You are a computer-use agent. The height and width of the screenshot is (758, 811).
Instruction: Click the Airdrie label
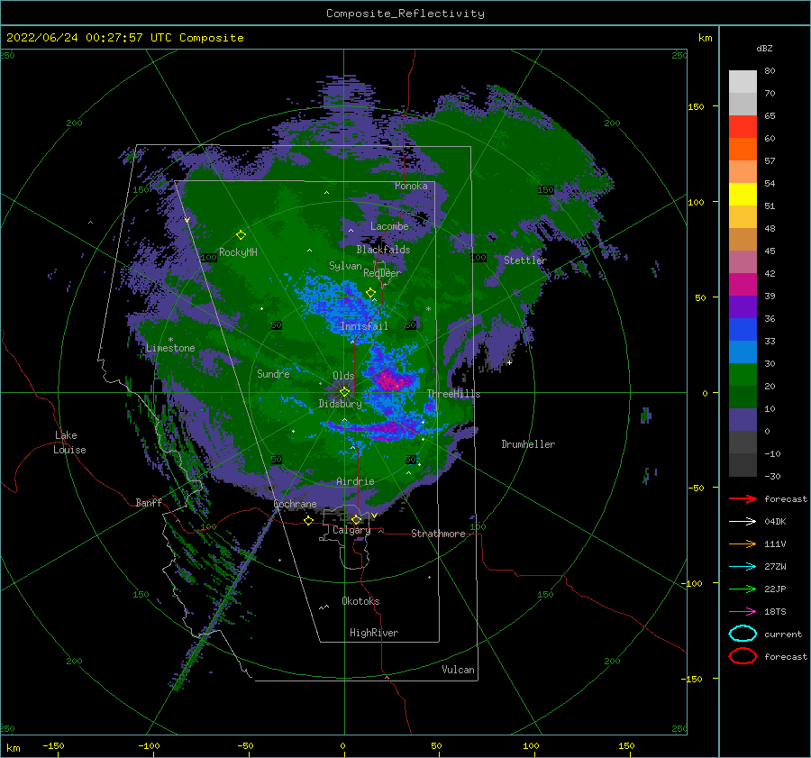(355, 481)
